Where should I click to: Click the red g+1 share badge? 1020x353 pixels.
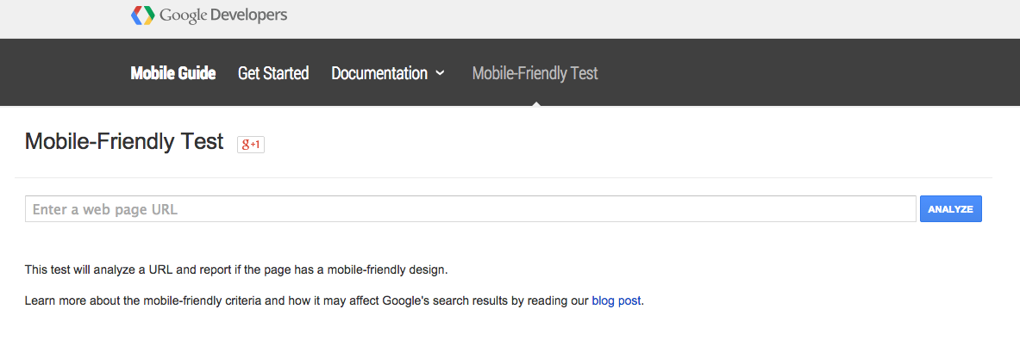point(250,145)
